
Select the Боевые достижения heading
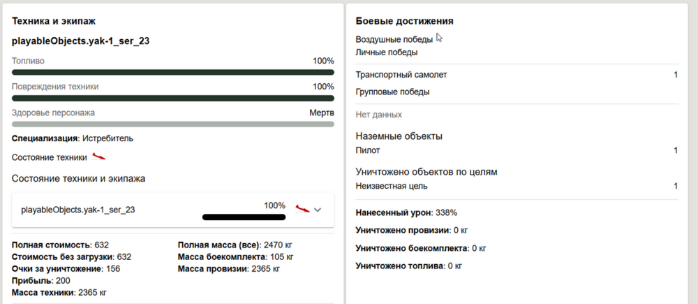coord(405,21)
